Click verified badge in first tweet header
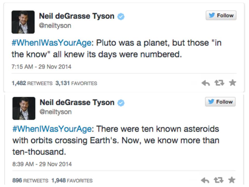 tap(121, 17)
